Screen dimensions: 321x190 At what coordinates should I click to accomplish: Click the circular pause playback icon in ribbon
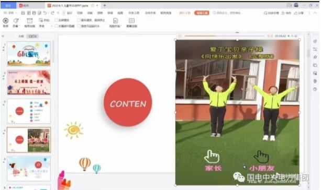point(6,20)
